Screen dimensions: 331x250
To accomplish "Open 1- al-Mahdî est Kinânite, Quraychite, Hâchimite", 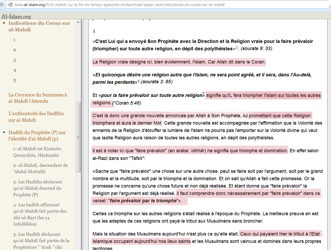I will click(38, 152).
